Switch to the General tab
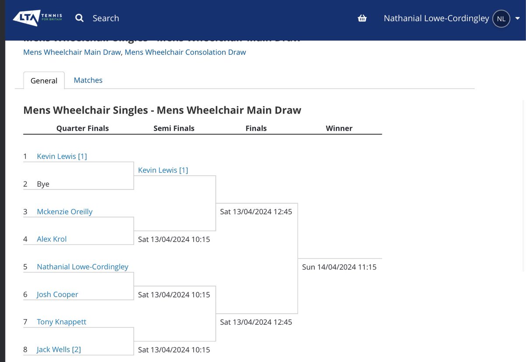The height and width of the screenshot is (362, 526). coord(44,81)
